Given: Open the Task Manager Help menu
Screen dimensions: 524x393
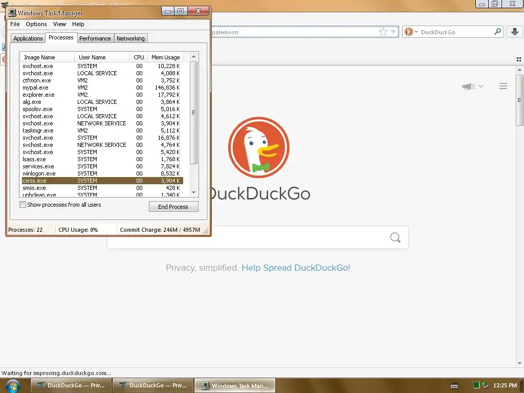Looking at the screenshot, I should coord(78,24).
